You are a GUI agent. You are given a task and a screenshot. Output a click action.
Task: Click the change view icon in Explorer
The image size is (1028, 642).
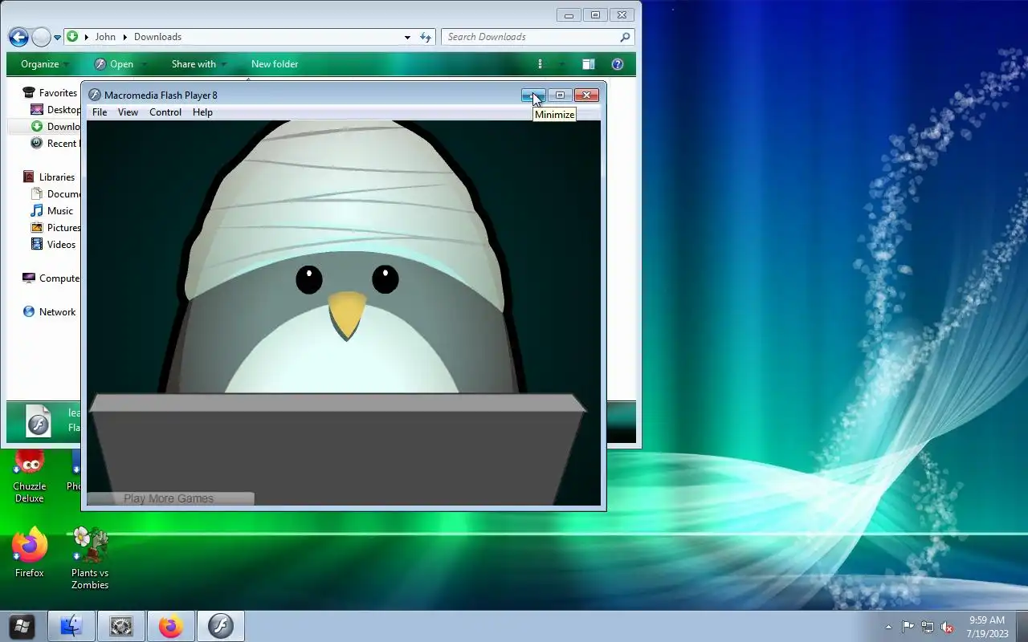541,64
